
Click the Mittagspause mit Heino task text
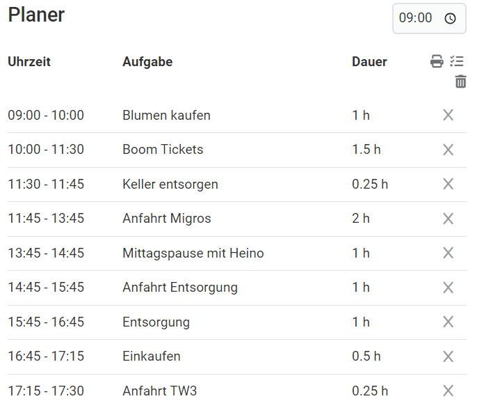coord(193,253)
